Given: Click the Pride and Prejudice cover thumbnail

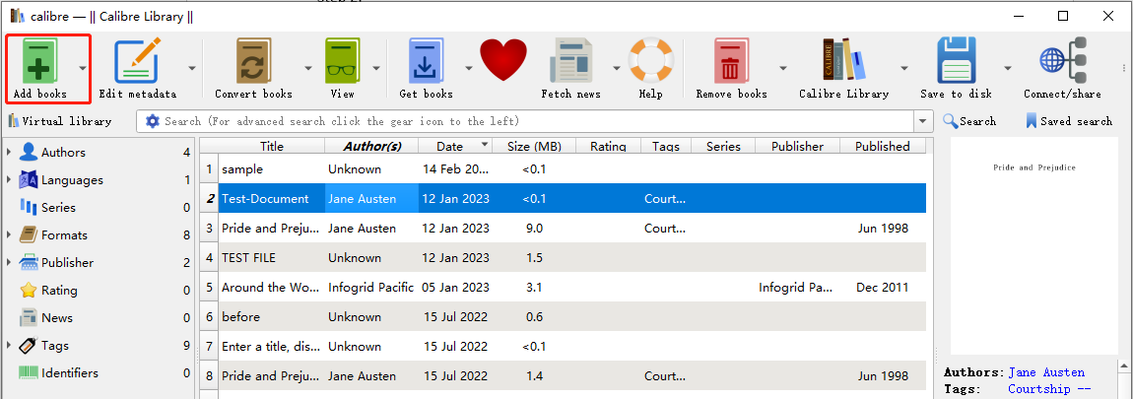Looking at the screenshot, I should coord(1034,245).
